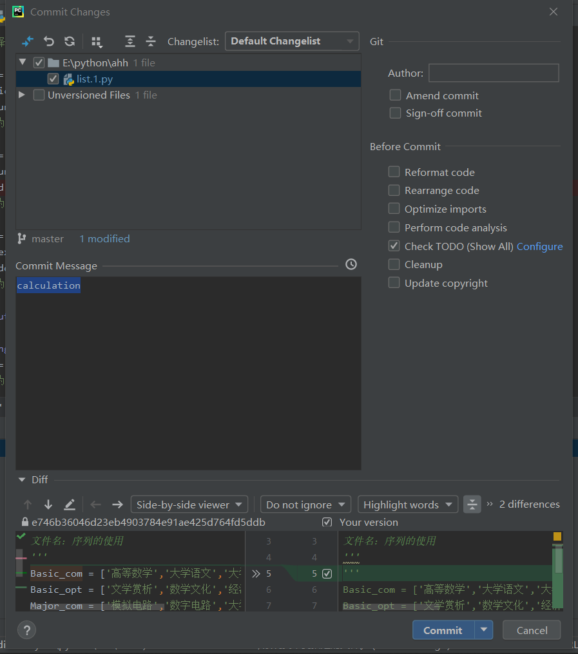Click the Show Diff toolbar icon
This screenshot has height=654, width=578.
point(27,41)
